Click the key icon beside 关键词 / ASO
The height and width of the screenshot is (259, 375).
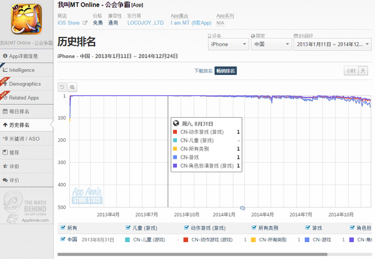click(5, 138)
